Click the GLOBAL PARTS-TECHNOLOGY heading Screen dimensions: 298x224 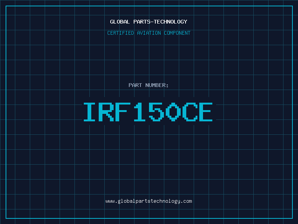(x=149, y=22)
